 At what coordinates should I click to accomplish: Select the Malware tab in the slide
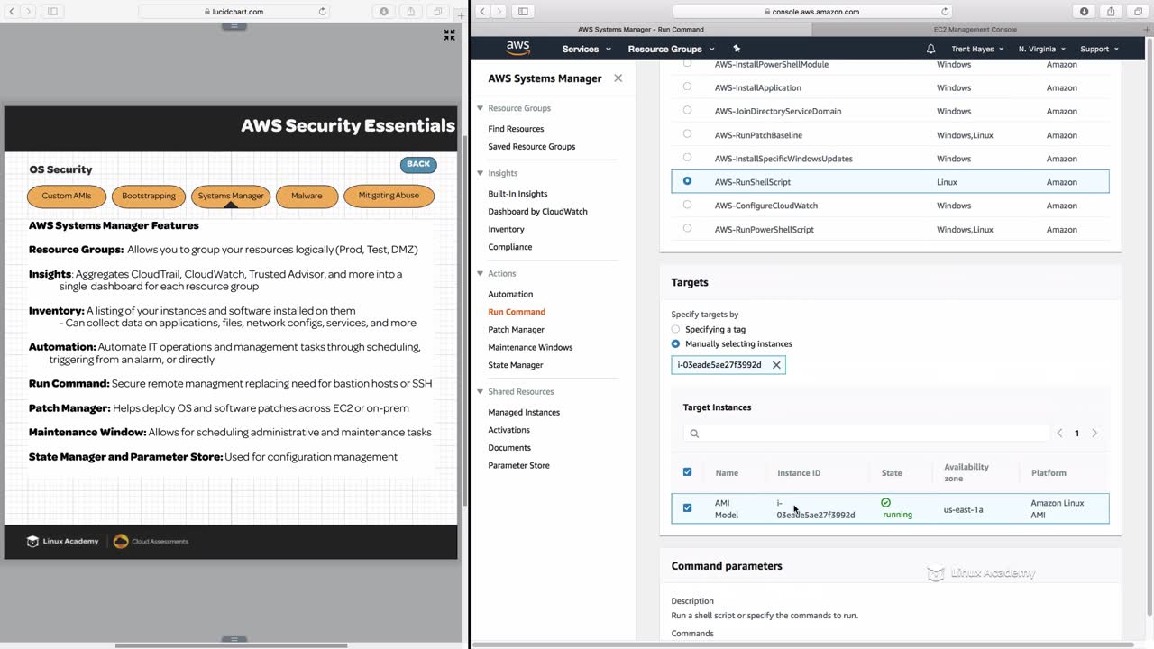307,196
